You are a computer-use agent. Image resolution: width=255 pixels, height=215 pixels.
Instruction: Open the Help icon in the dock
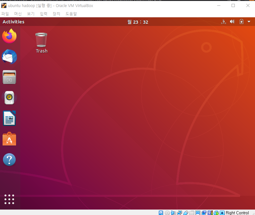(x=9, y=160)
